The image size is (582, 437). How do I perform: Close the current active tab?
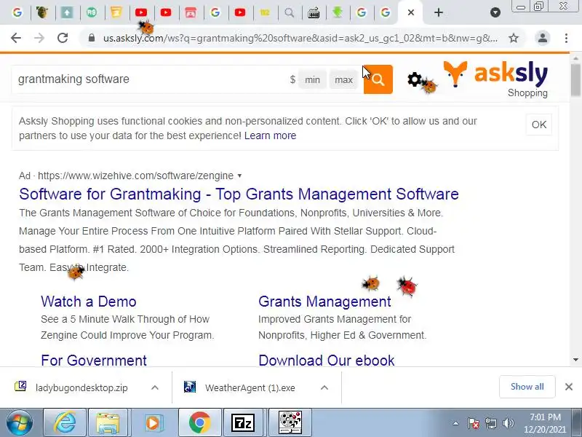point(410,12)
